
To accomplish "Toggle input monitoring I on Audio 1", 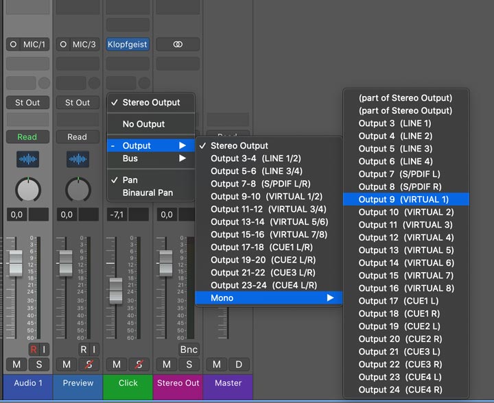I will pos(44,350).
